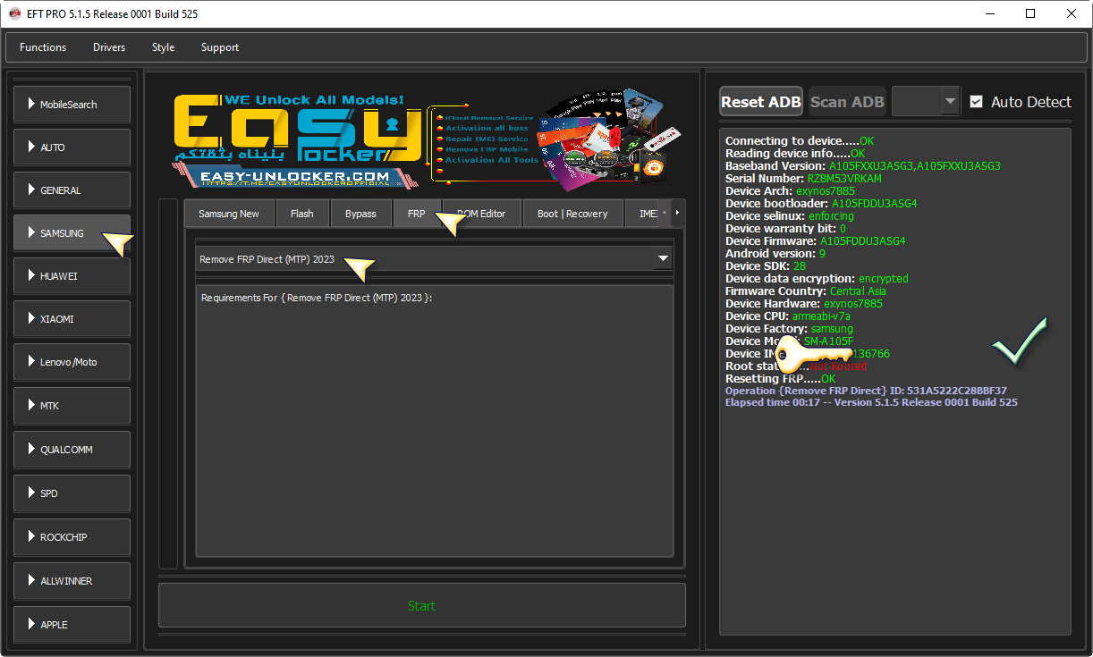Open the Remove FRP Direct (MTP) 2023 dropdown
Screen dimensions: 1093x657
tap(435, 259)
